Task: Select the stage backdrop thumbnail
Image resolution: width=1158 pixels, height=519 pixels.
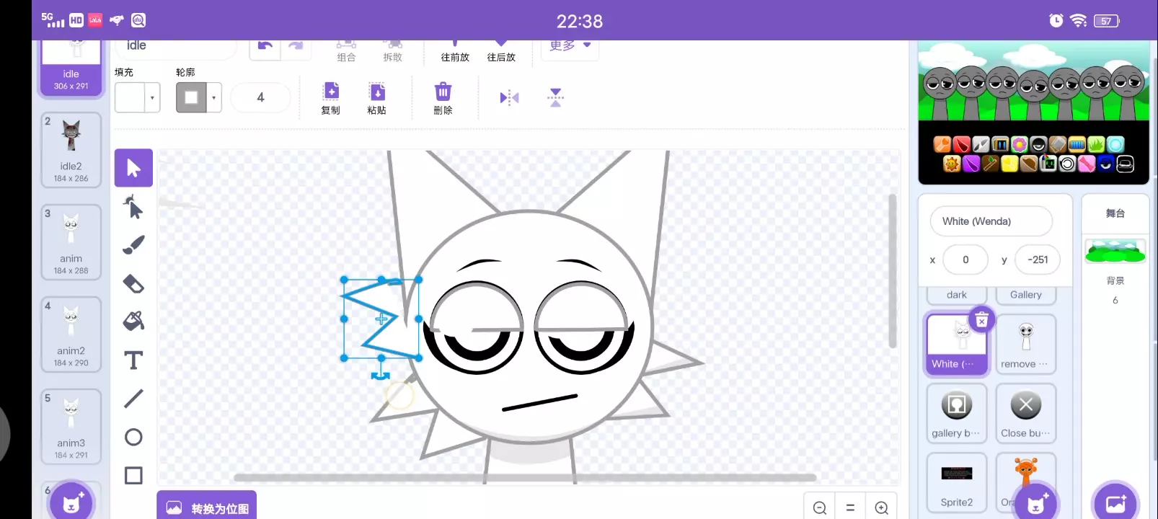Action: pos(1115,251)
